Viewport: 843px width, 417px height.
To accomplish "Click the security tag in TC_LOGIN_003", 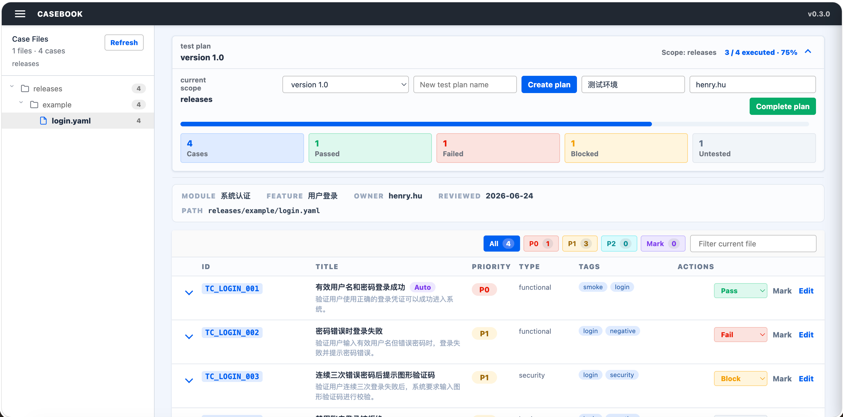I will click(x=621, y=375).
